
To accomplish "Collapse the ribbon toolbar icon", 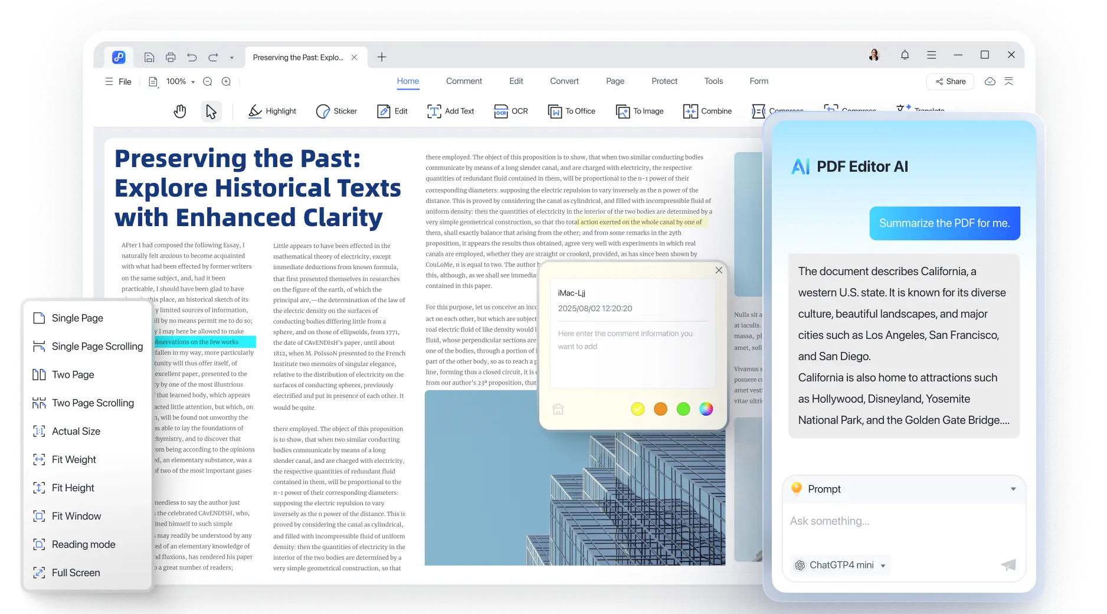I will pos(1009,81).
